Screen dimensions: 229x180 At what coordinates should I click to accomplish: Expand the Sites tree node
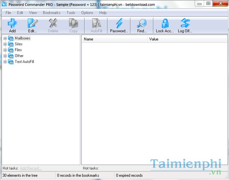5,44
